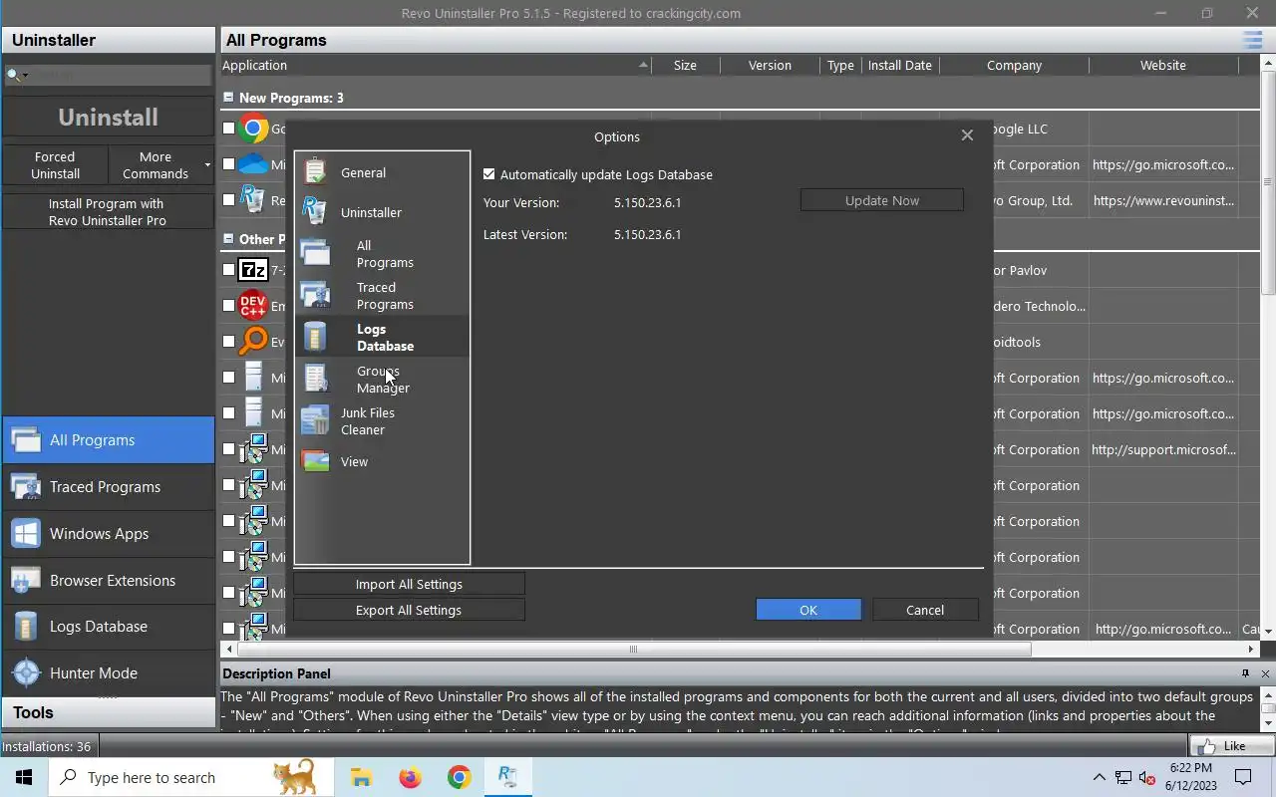Open Windows Apps sidebar icon
The height and width of the screenshot is (797, 1276).
(26, 533)
